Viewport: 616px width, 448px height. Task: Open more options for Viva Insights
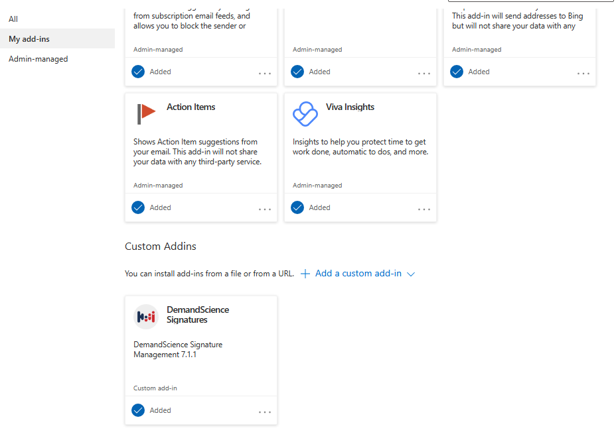[424, 209]
